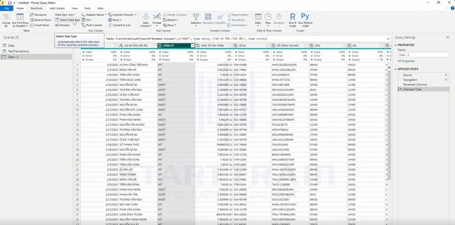455x225 pixels.
Task: Click the Transpose table button
Action: [x=38, y=15]
